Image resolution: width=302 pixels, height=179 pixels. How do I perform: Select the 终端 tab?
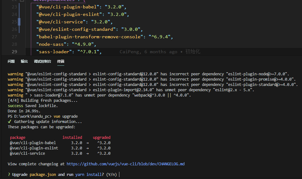tap(61, 61)
